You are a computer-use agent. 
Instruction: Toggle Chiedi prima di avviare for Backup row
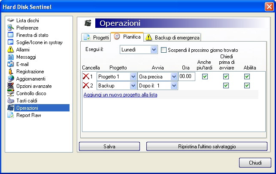coord(226,86)
